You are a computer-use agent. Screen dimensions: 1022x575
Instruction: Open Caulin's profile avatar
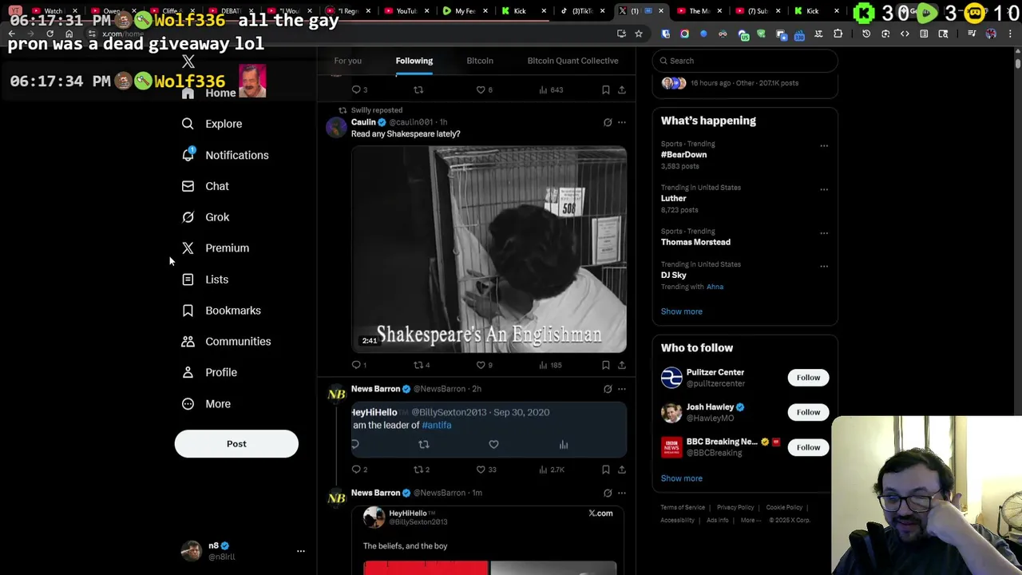[336, 127]
